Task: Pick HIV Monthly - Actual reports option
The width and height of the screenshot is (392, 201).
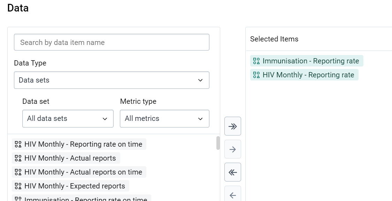Action: pyautogui.click(x=66, y=158)
